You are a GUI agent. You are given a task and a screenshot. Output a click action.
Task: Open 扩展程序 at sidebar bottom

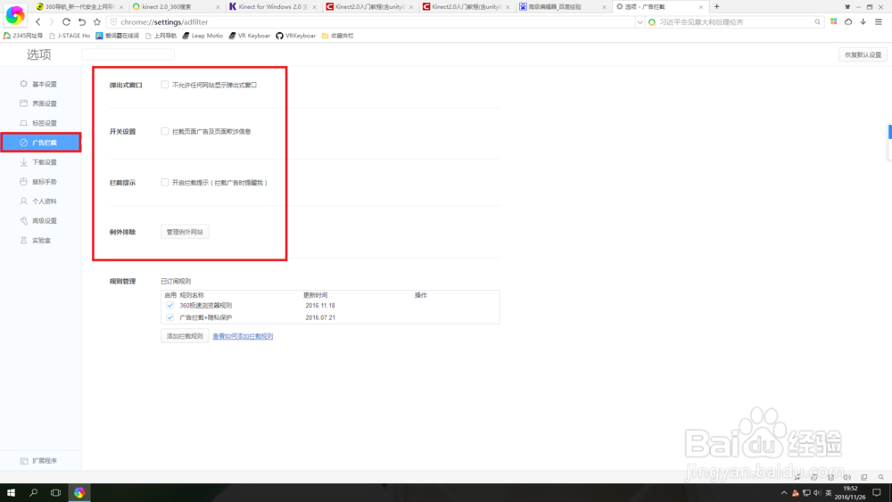41,461
